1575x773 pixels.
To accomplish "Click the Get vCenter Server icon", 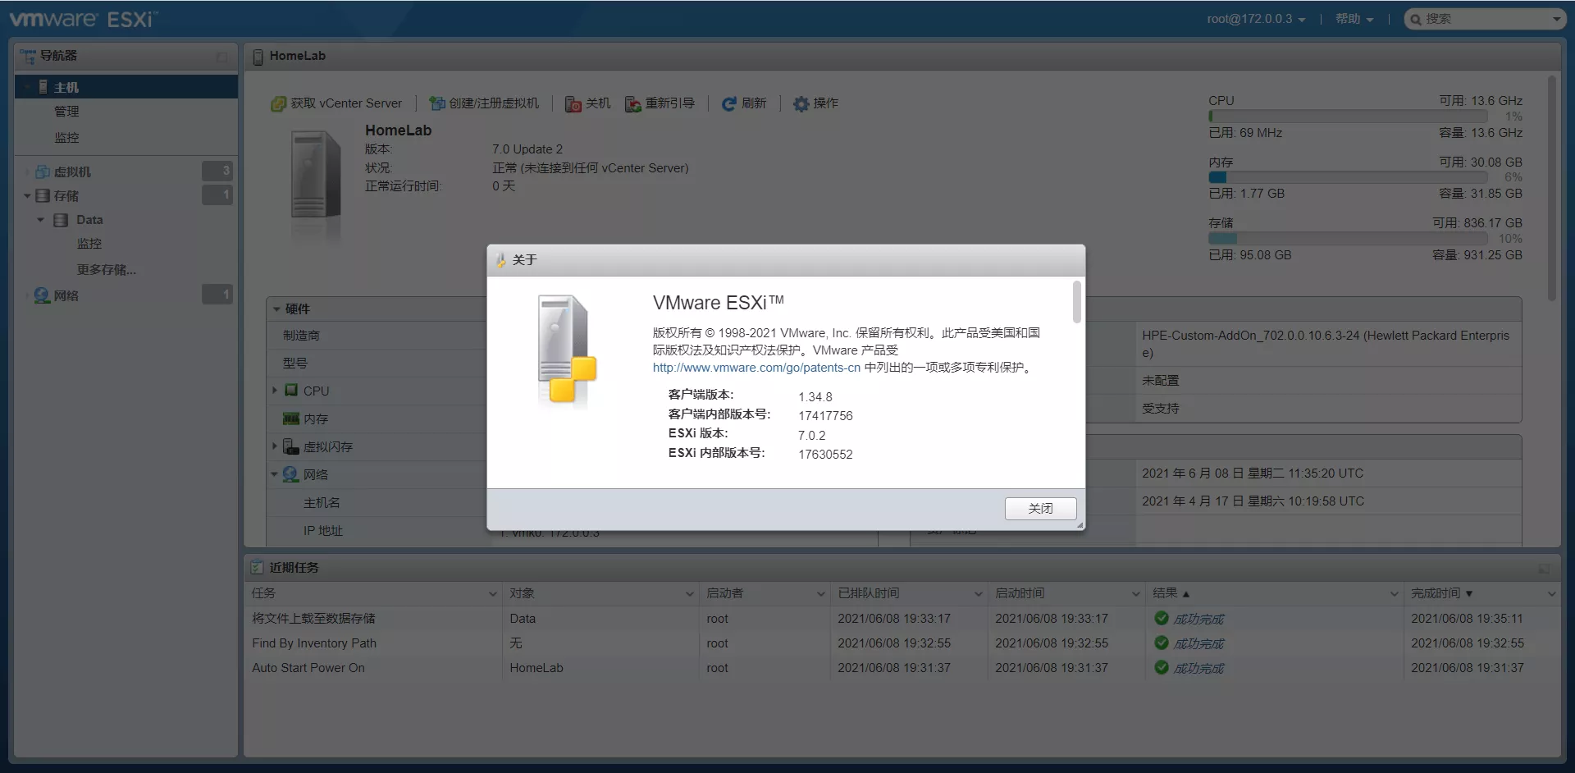I will (x=279, y=104).
